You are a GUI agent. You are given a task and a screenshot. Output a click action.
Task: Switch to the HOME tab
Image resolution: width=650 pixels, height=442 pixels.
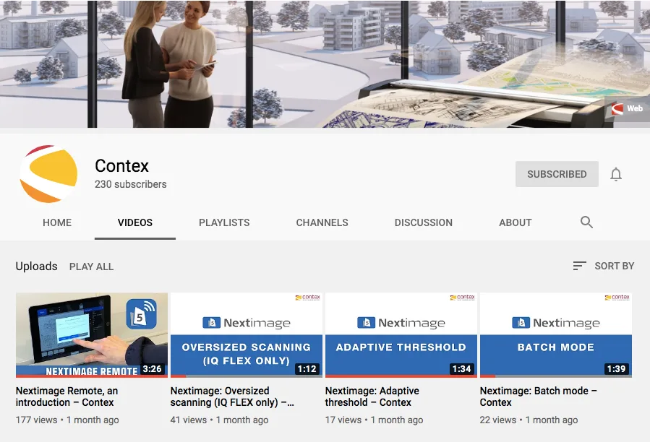(57, 222)
